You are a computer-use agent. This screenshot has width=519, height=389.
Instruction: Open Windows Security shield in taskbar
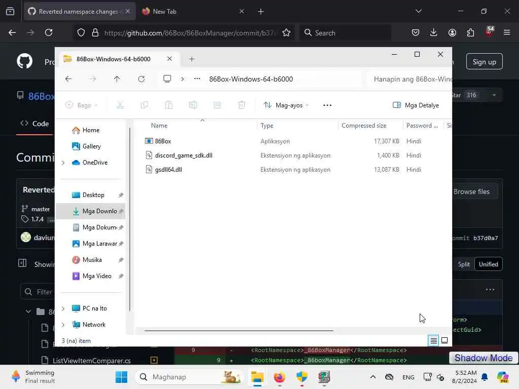tap(302, 377)
